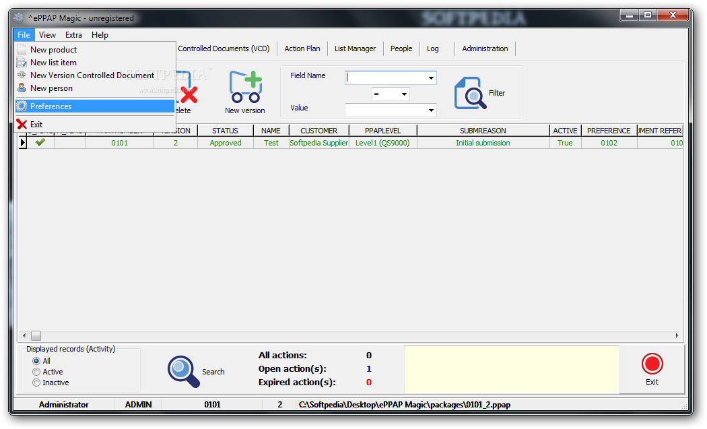Open the Help menu
This screenshot has width=707, height=429.
coord(100,35)
